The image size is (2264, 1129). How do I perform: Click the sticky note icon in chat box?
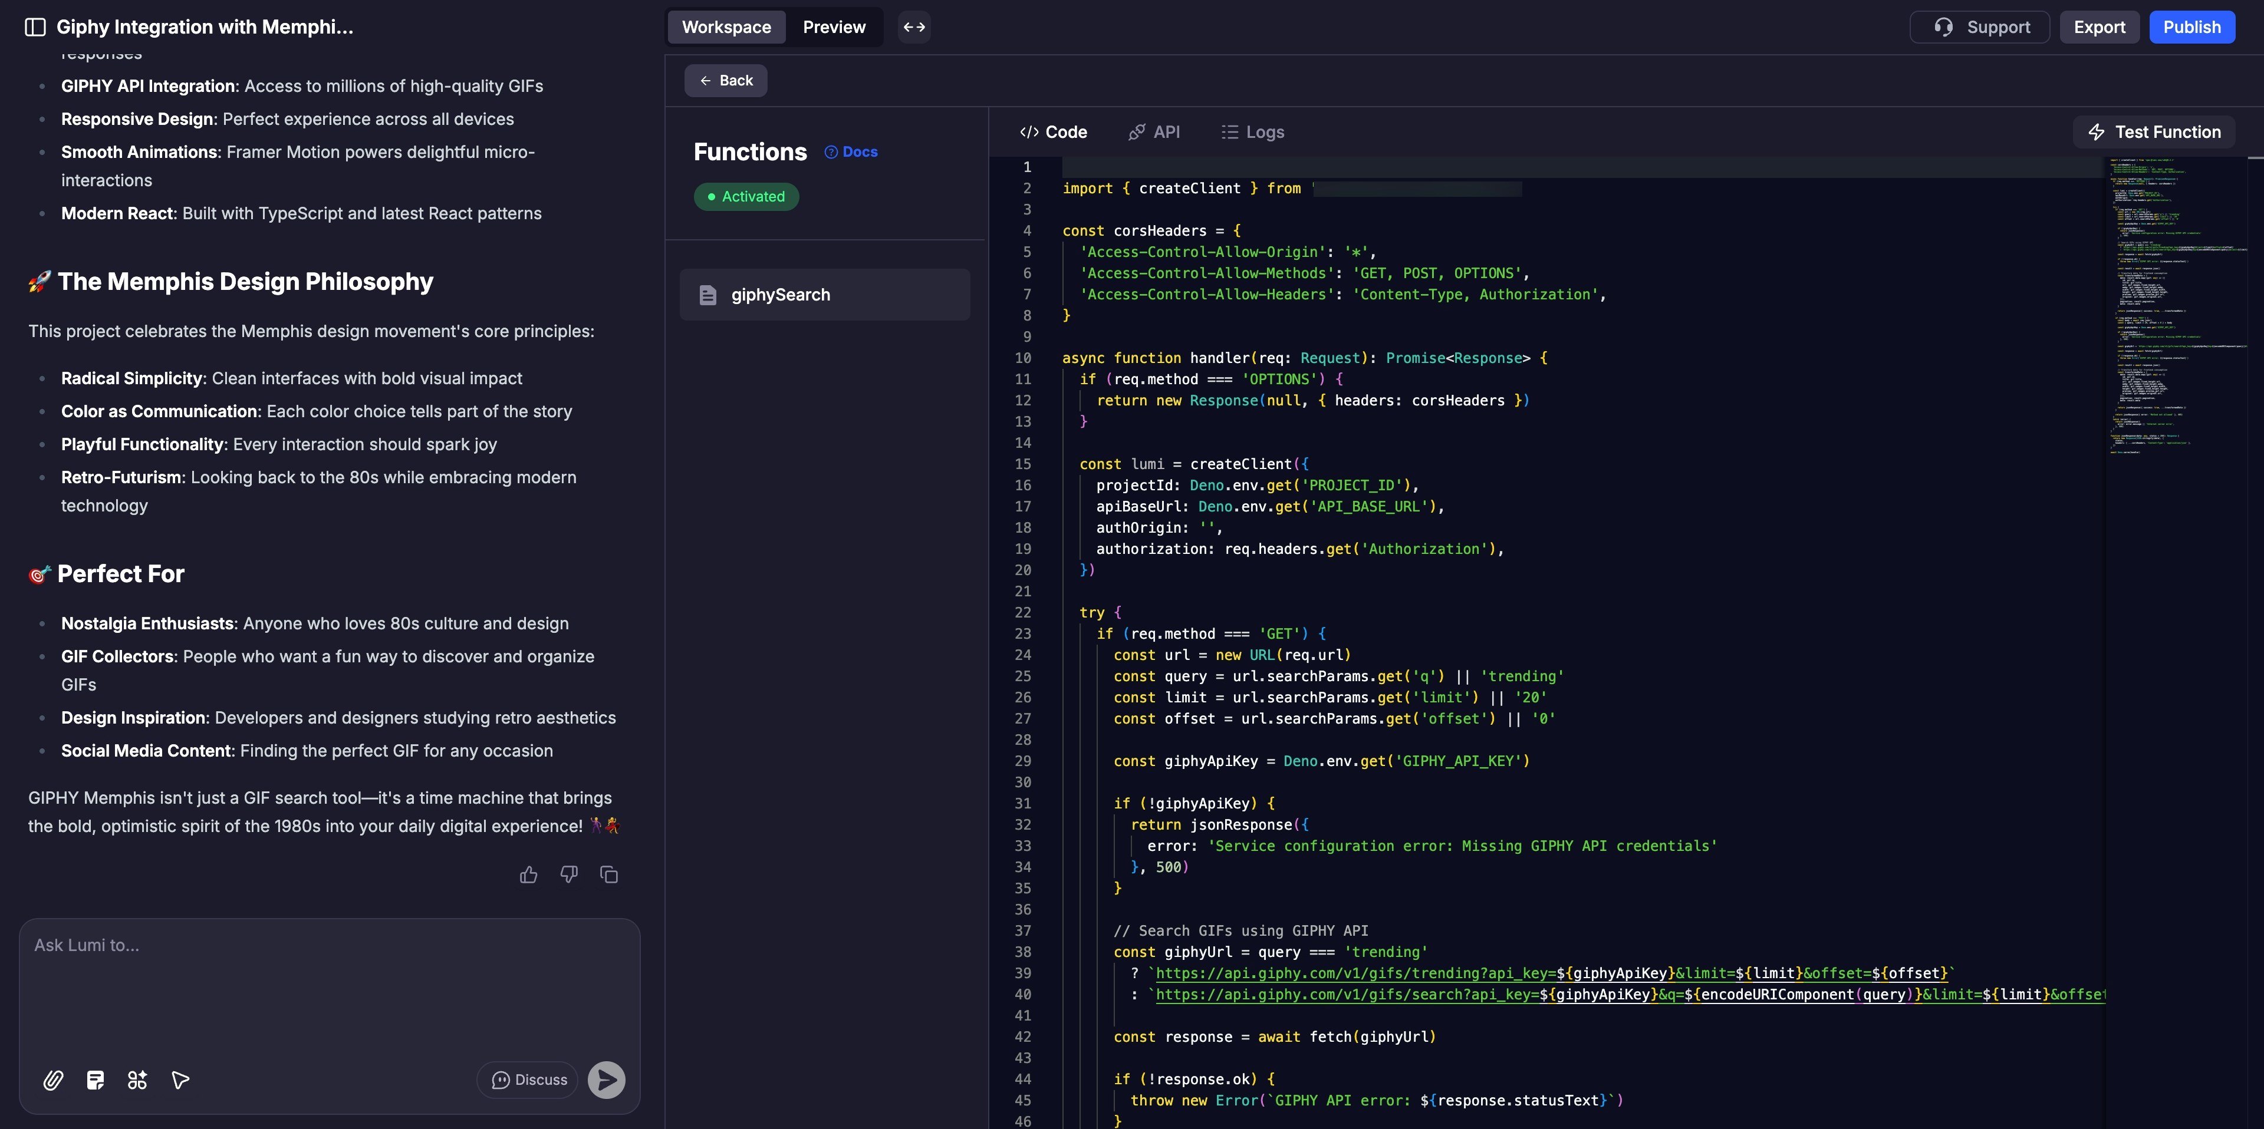tap(95, 1080)
